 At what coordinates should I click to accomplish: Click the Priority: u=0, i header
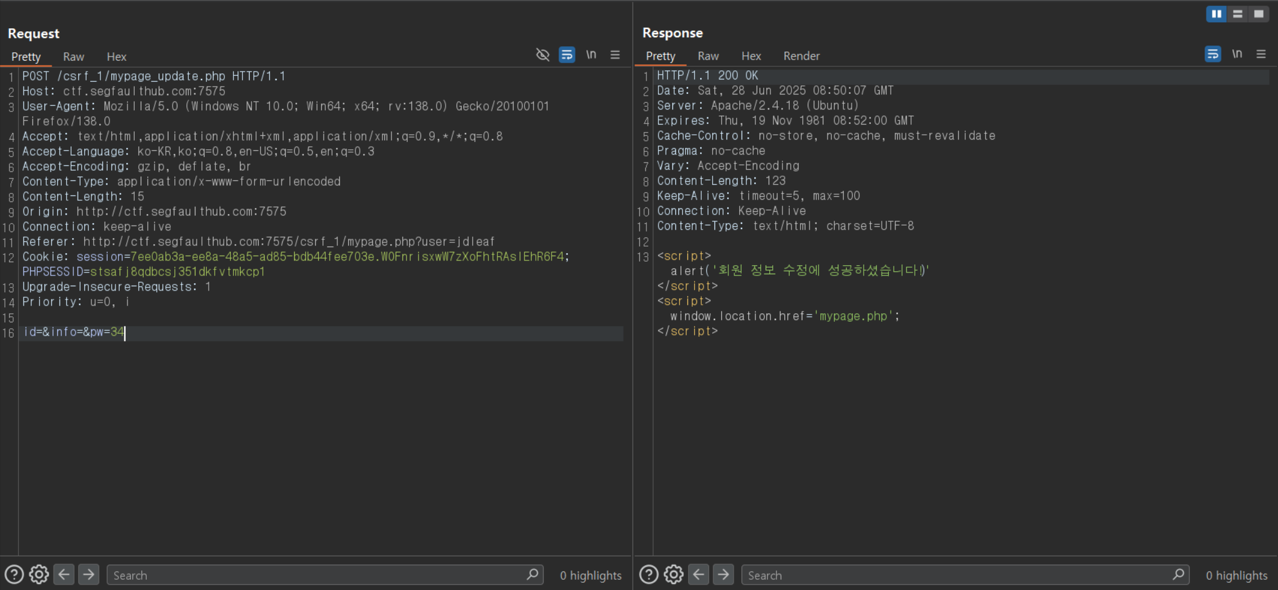point(76,302)
